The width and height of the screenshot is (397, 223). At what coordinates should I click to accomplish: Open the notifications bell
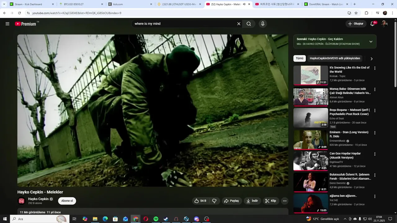(x=373, y=24)
